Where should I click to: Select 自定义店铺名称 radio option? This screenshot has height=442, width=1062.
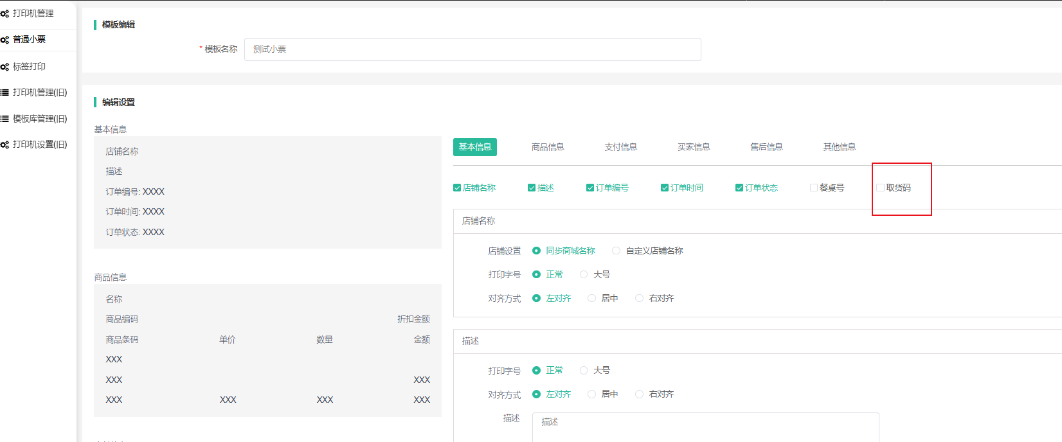(616, 251)
